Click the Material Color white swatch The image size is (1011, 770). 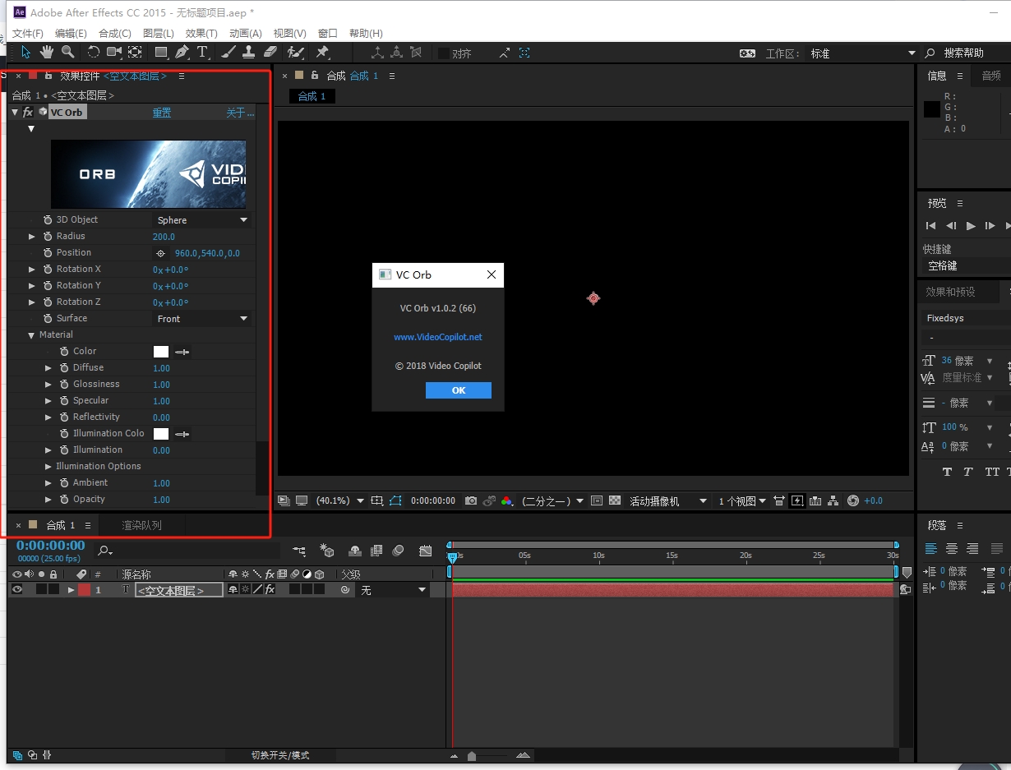pos(161,352)
